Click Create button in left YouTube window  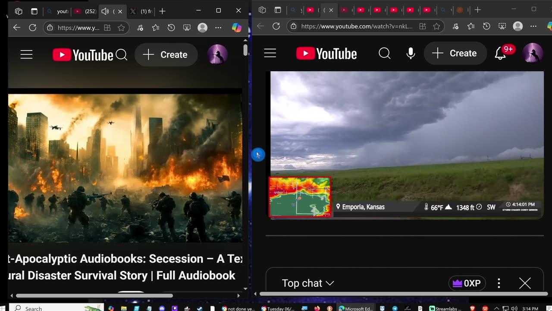[x=166, y=54]
